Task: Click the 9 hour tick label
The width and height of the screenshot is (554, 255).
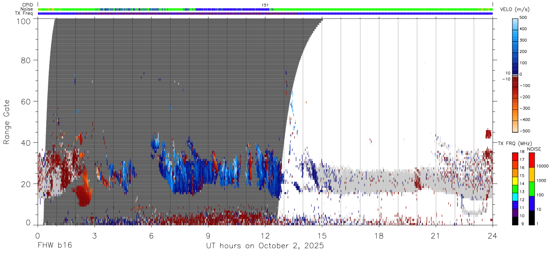Action: coord(208,235)
